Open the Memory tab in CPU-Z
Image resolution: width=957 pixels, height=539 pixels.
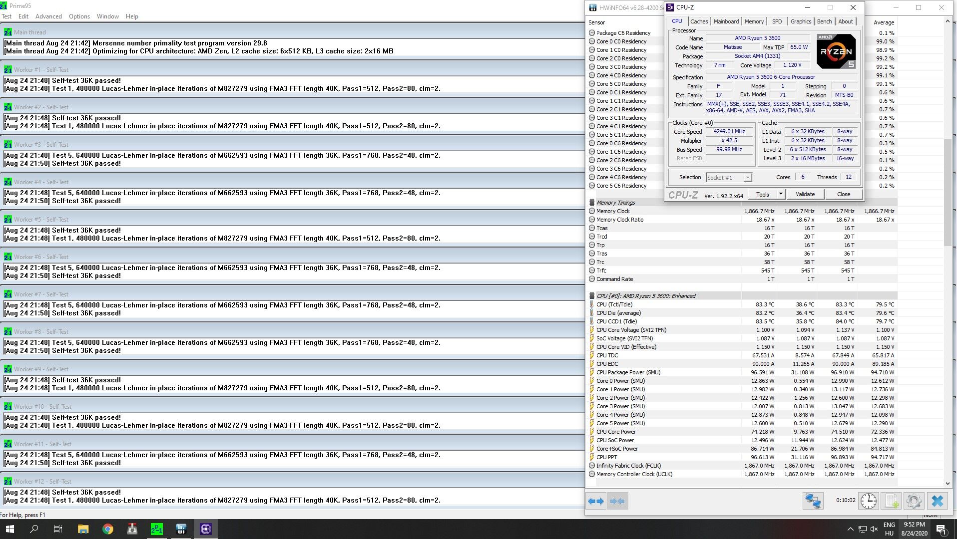(x=754, y=21)
